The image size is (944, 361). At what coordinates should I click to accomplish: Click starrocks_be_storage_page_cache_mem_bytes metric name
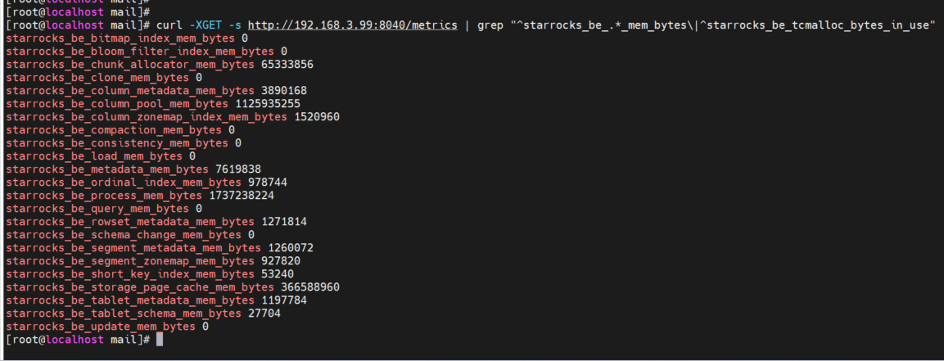pos(140,287)
